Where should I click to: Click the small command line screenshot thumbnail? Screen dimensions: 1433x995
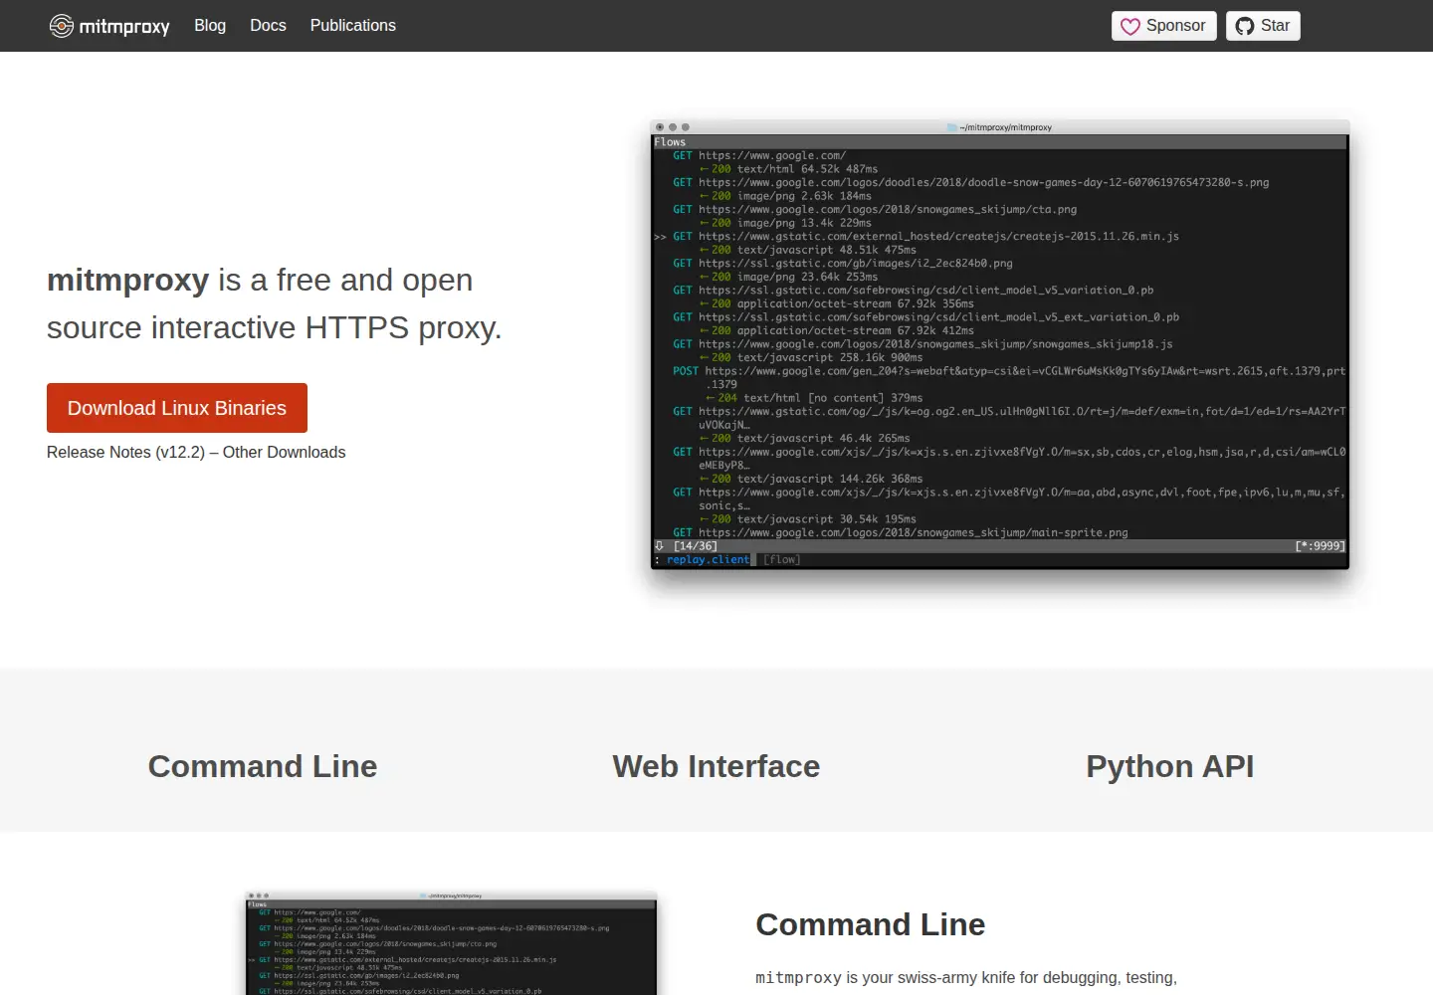click(452, 943)
